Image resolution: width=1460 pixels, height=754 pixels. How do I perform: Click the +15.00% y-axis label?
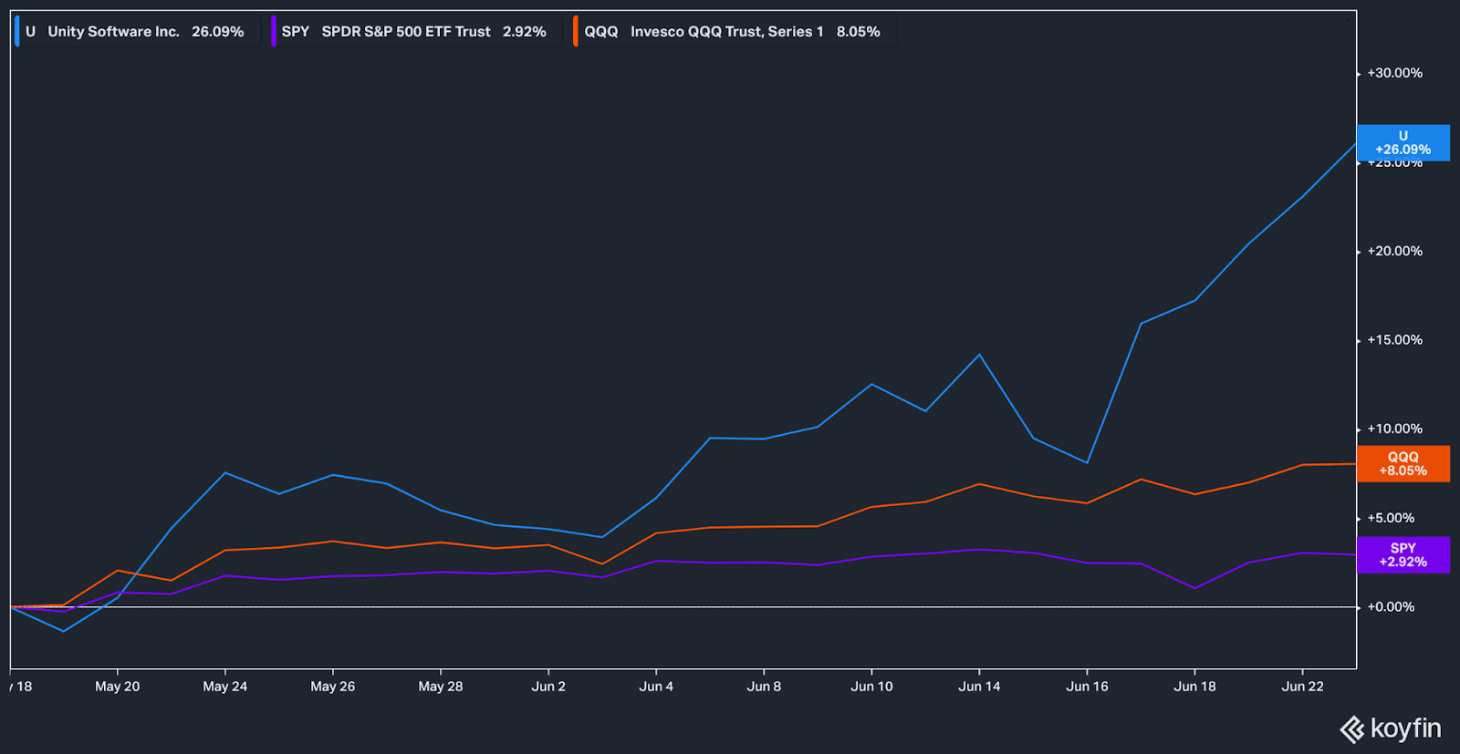coord(1394,340)
